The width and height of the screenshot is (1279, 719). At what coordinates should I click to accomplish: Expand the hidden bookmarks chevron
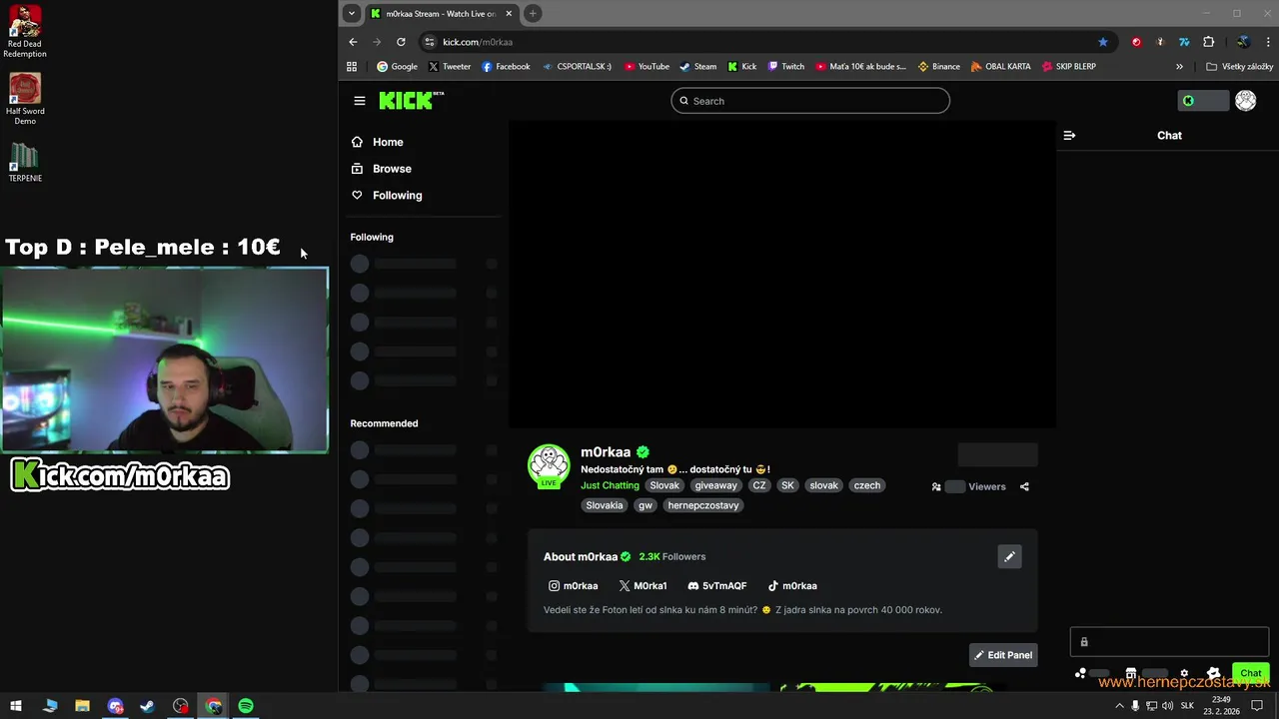1179,67
